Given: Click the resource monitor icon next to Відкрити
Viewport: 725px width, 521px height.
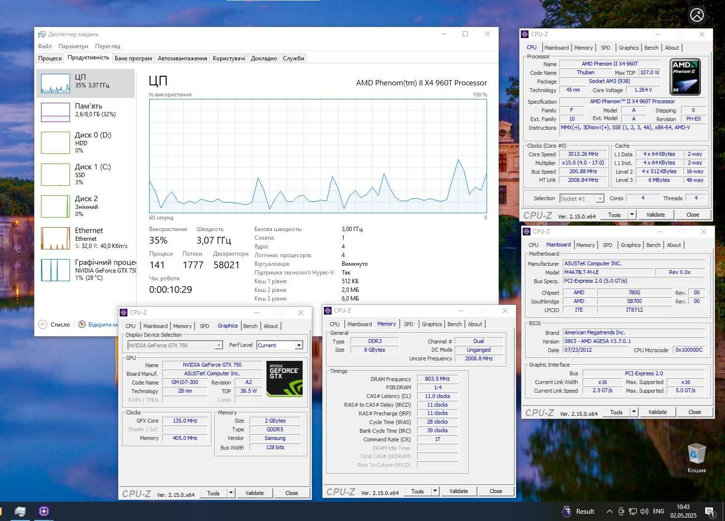Looking at the screenshot, I should tap(82, 325).
